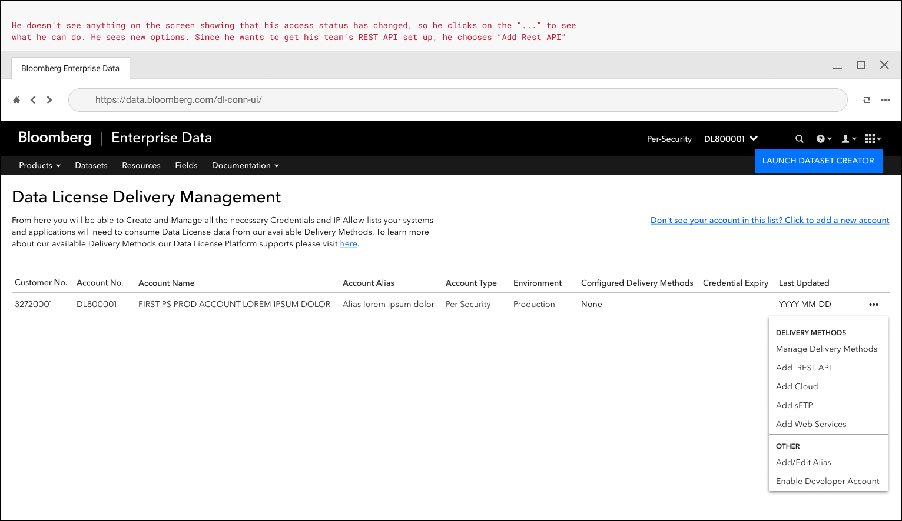This screenshot has height=521, width=902.
Task: Click the browser home icon
Action: pyautogui.click(x=16, y=100)
